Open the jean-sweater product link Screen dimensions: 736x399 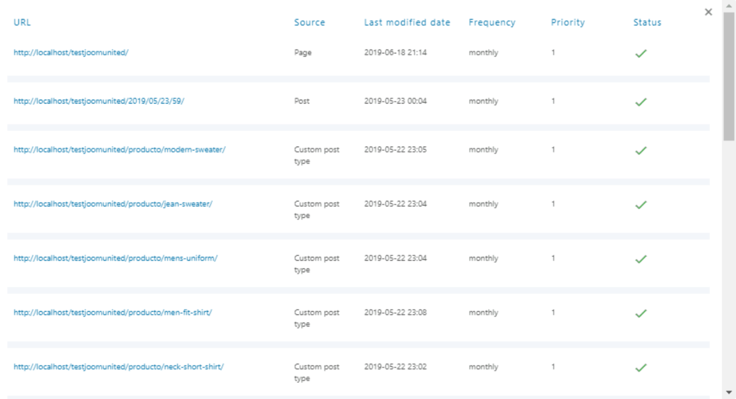[113, 204]
